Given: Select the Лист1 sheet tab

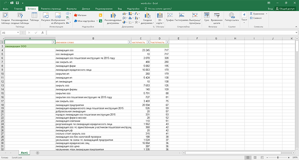Looking at the screenshot, I should pos(24,153).
